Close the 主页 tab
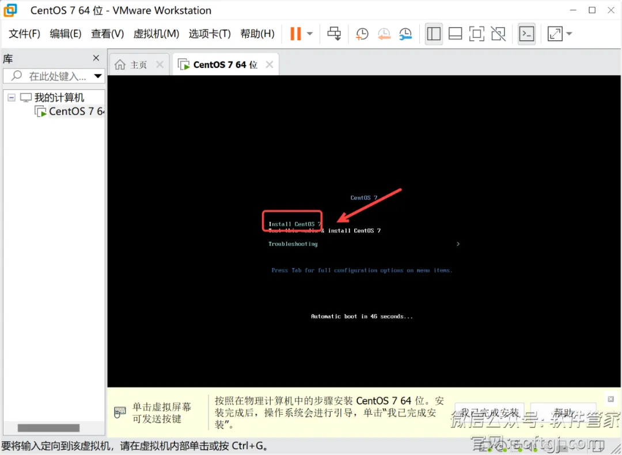The image size is (622, 455). [x=160, y=64]
